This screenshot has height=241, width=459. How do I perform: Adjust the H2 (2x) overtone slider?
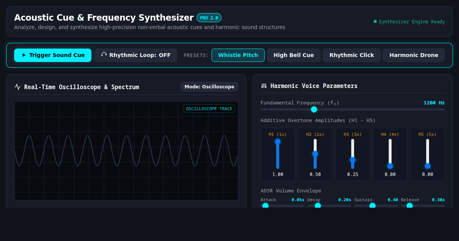(x=315, y=154)
